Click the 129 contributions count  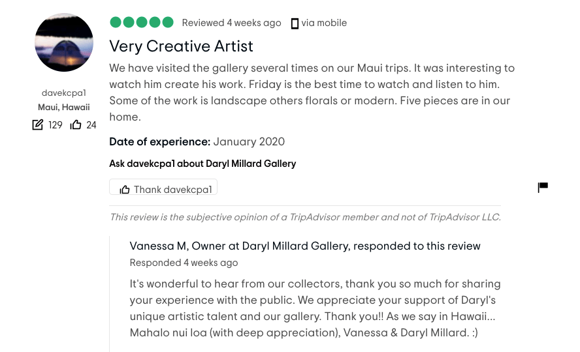[x=56, y=125]
